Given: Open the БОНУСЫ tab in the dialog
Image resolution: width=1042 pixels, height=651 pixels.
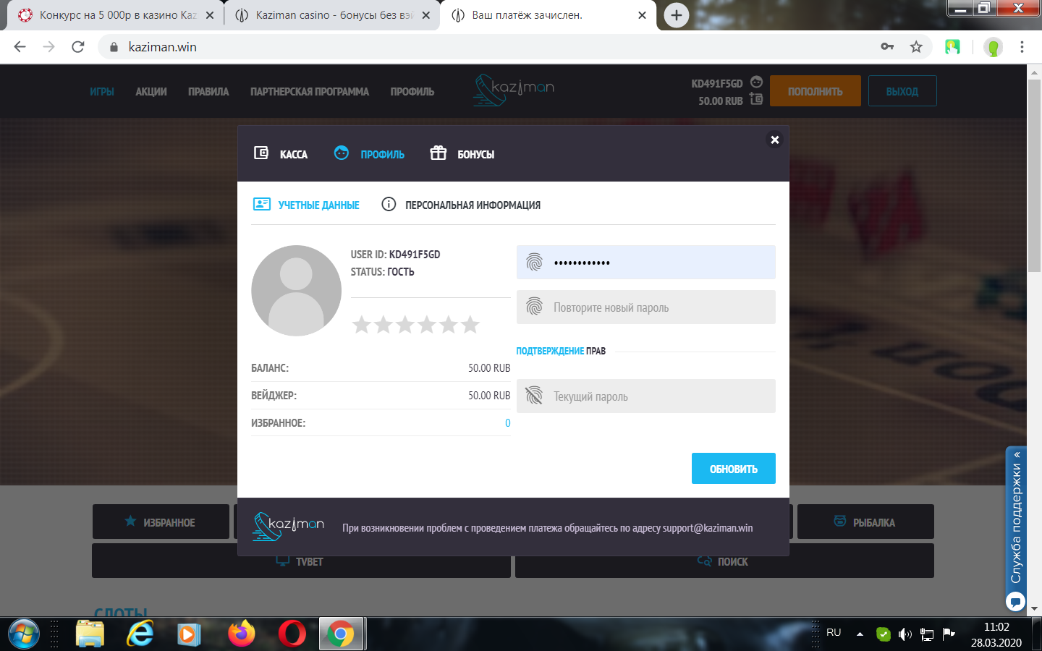Looking at the screenshot, I should click(x=462, y=154).
